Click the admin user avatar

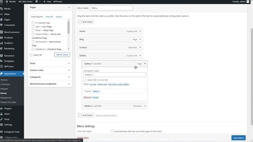click(248, 2)
